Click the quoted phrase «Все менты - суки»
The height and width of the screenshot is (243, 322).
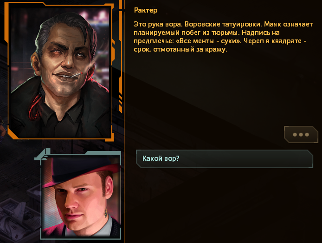point(209,41)
